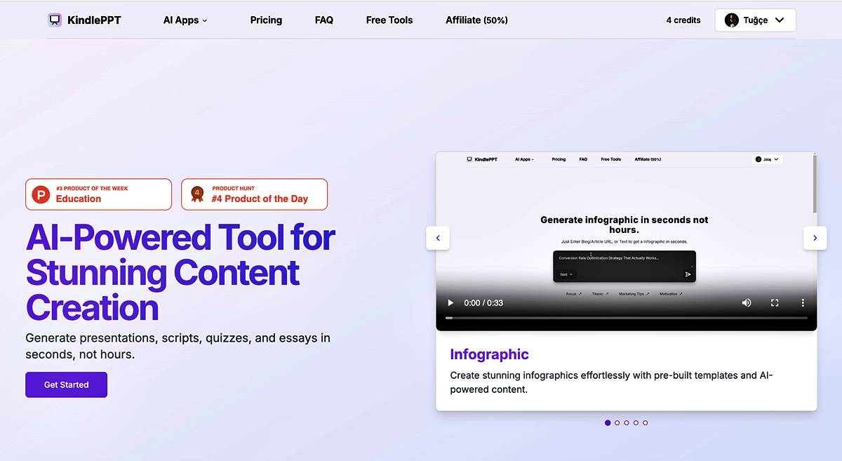Image resolution: width=842 pixels, height=461 pixels.
Task: Click the Get Started button
Action: [x=66, y=385]
